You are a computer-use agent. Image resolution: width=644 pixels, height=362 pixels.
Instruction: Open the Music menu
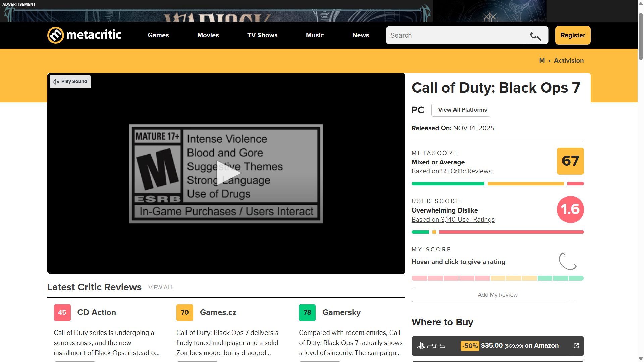(x=314, y=35)
